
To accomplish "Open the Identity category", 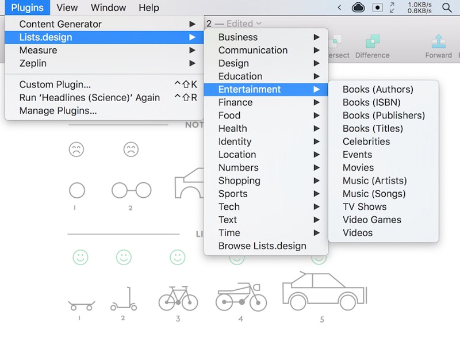I will (x=266, y=141).
